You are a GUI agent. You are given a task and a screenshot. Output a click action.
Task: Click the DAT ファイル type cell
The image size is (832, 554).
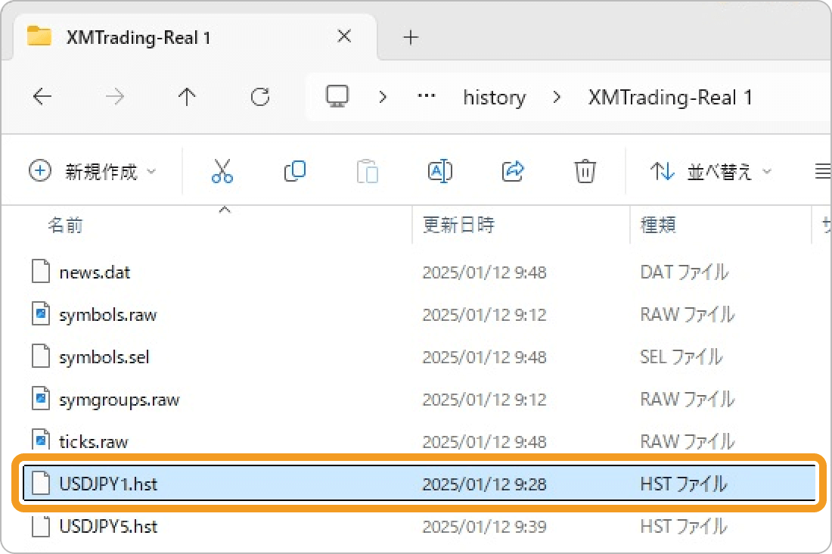click(685, 272)
